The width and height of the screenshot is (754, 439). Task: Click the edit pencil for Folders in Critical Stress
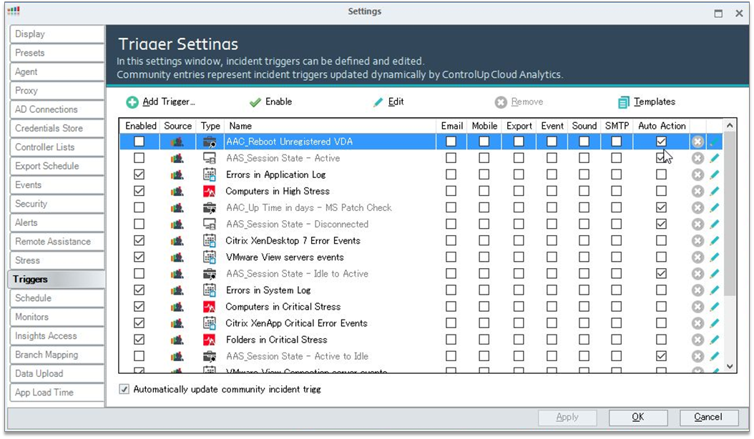(715, 340)
